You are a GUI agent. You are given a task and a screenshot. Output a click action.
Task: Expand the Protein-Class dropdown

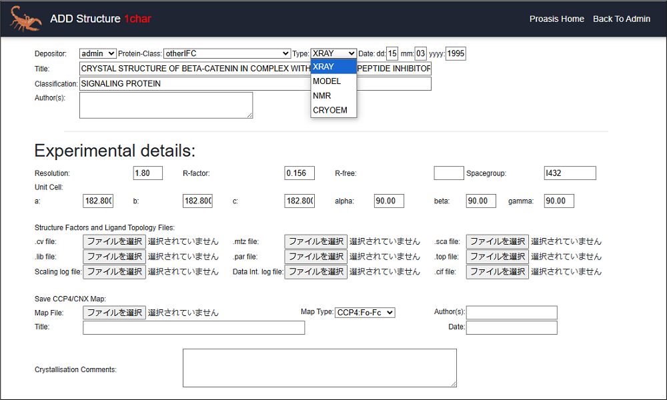coord(236,53)
